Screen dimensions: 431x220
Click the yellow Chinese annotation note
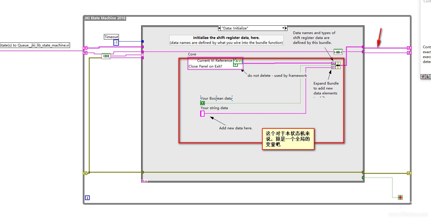[288, 139]
